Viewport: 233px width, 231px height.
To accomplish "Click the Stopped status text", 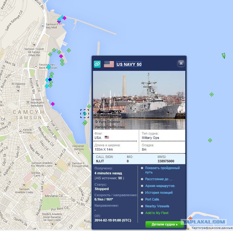I will pos(102,189).
